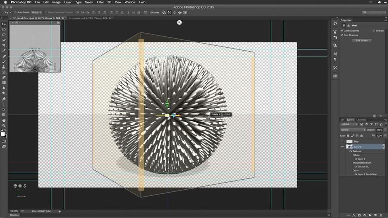Click the foreground color swatch
The image size is (388, 218).
coord(3,134)
